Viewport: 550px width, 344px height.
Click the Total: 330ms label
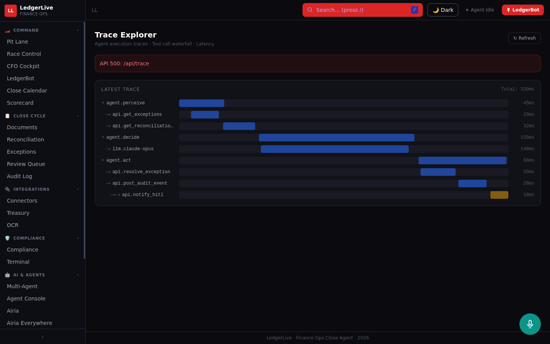click(518, 89)
